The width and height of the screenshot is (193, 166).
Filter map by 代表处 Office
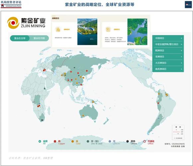149,142
